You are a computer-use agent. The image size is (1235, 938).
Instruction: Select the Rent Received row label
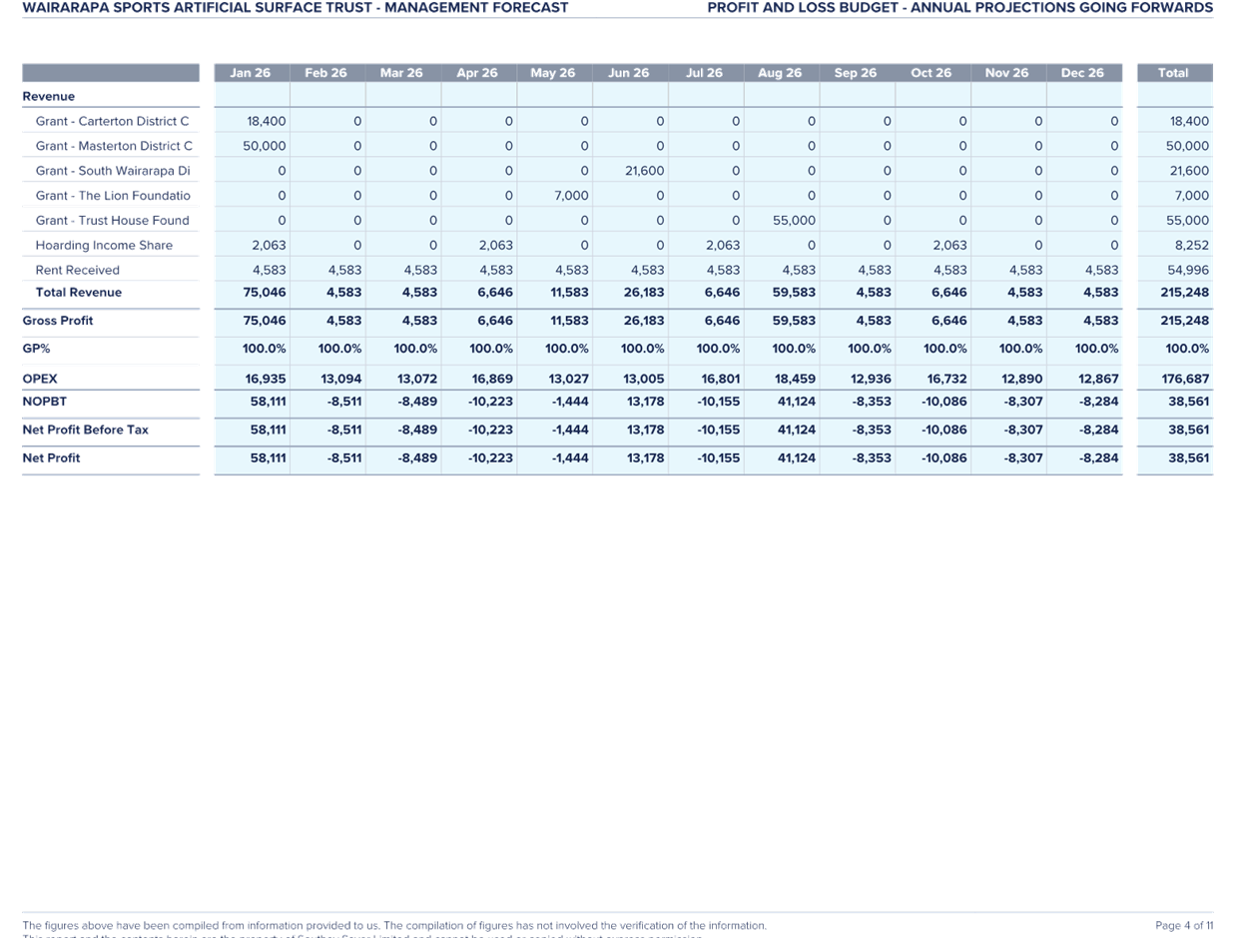click(x=77, y=270)
